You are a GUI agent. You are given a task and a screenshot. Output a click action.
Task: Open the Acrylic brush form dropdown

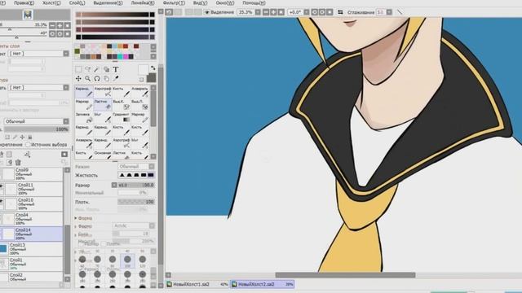point(134,225)
